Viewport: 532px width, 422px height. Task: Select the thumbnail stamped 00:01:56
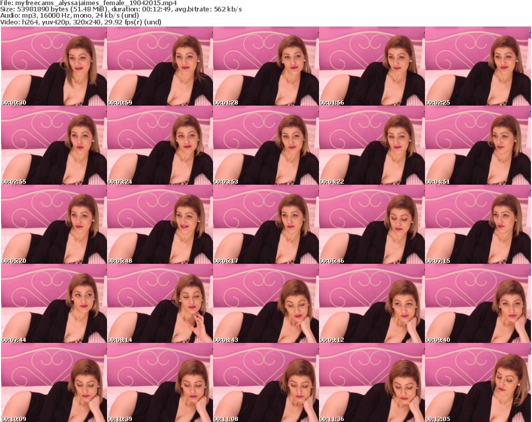(x=372, y=66)
